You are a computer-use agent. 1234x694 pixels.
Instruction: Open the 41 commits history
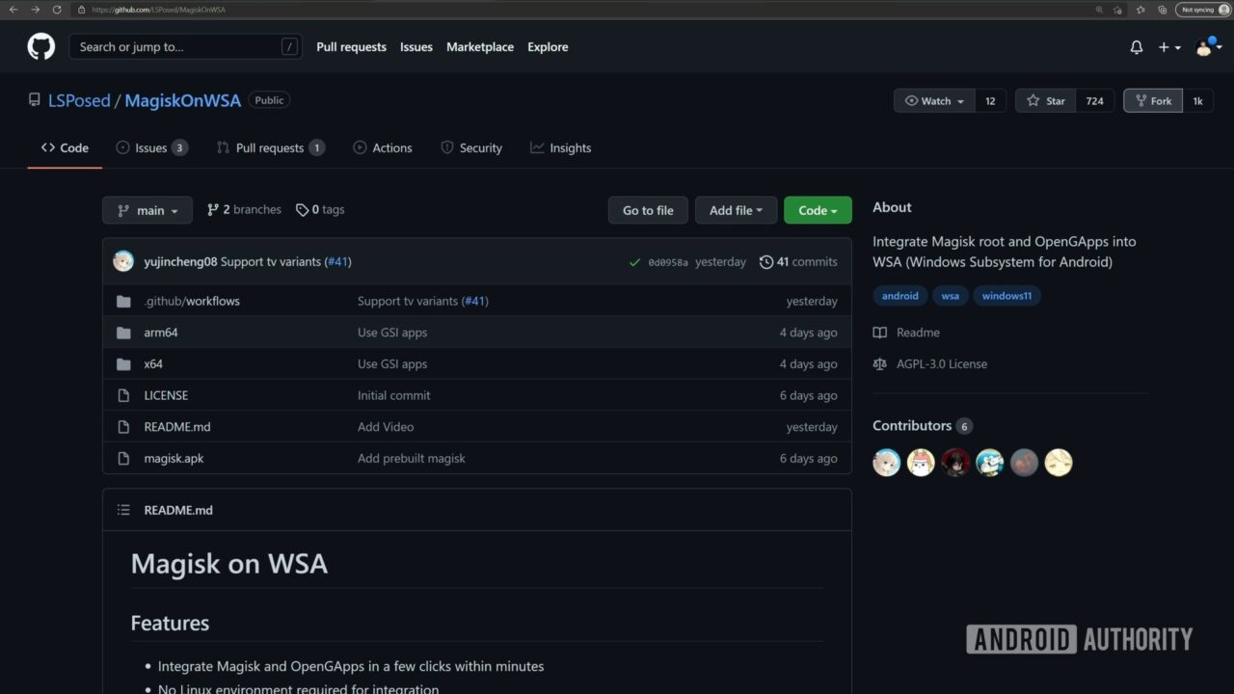coord(798,262)
